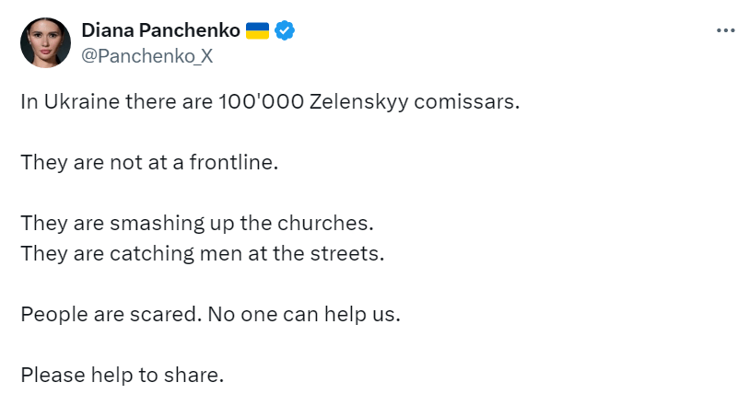This screenshot has width=750, height=394.
Task: Click the line about catching men at the streets
Action: pyautogui.click(x=202, y=252)
